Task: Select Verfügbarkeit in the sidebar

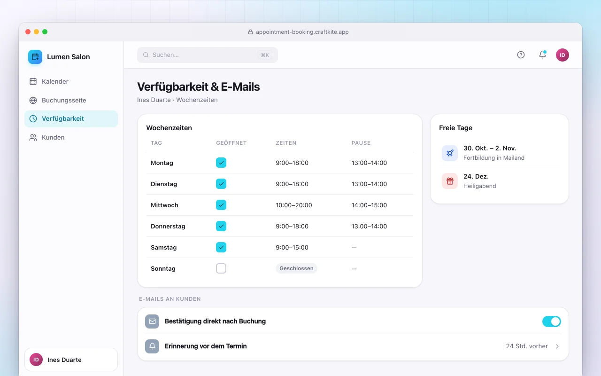Action: [71, 119]
